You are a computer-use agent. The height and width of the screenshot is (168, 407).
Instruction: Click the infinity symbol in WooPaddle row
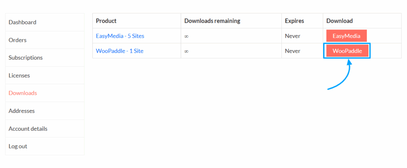186,51
